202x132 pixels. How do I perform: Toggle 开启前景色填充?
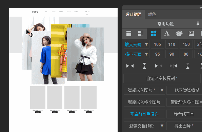(x=144, y=114)
